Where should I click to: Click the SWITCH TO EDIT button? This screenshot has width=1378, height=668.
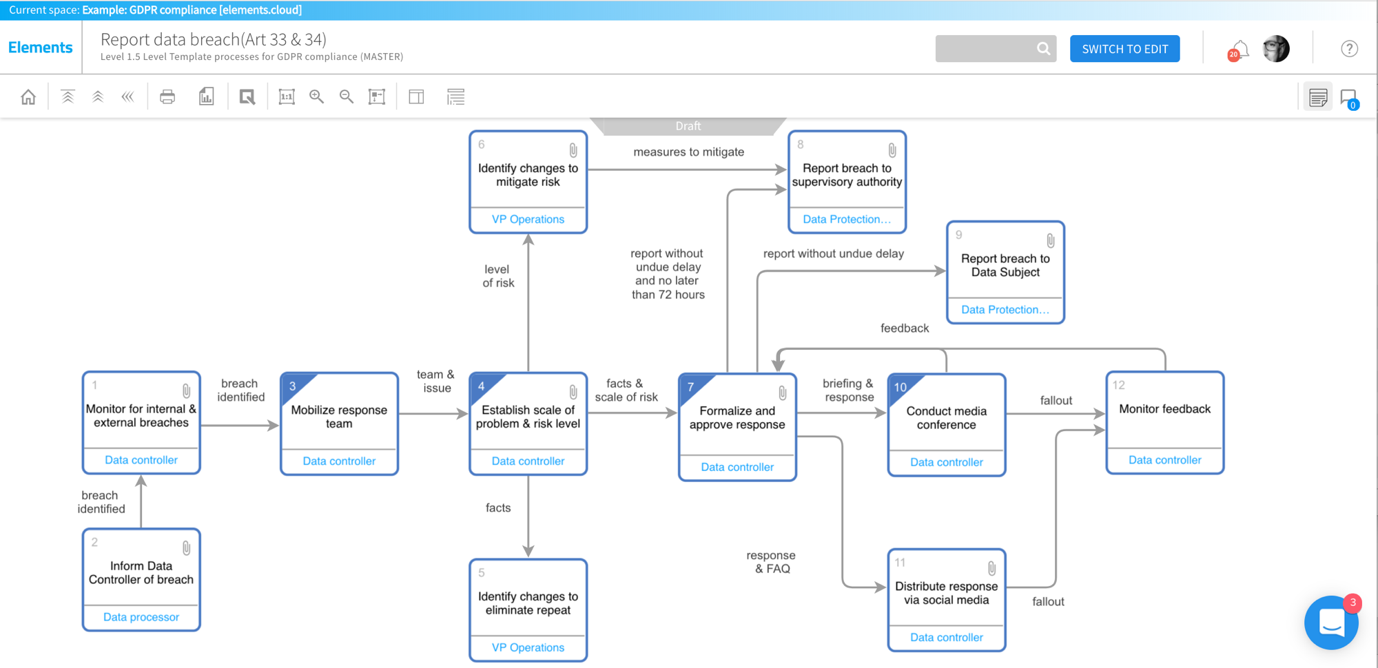(x=1124, y=49)
